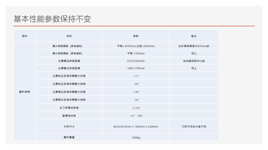
Task: Select the 平剪≥4300mm/立剪≥6000mm value cell
Action: (136, 46)
